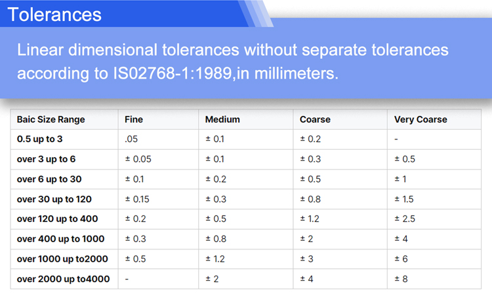Select Medium "± 0.5" in over 120 up to 400 row

(x=216, y=219)
